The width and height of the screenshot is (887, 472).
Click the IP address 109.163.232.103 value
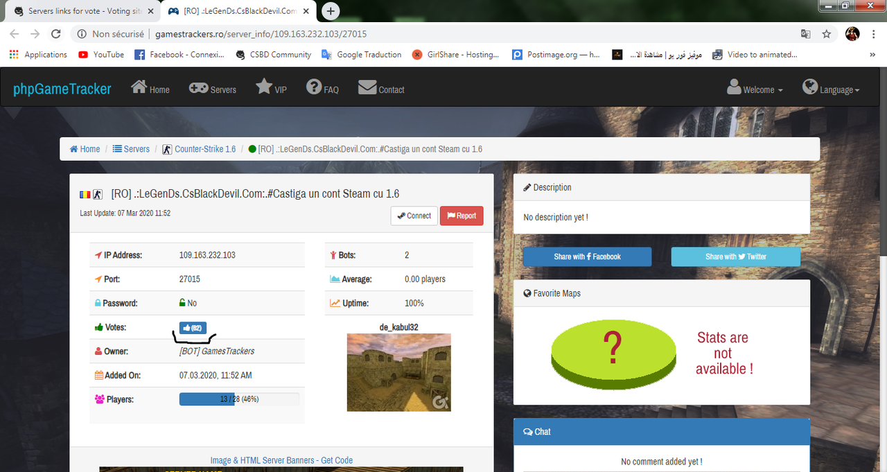pyautogui.click(x=207, y=255)
